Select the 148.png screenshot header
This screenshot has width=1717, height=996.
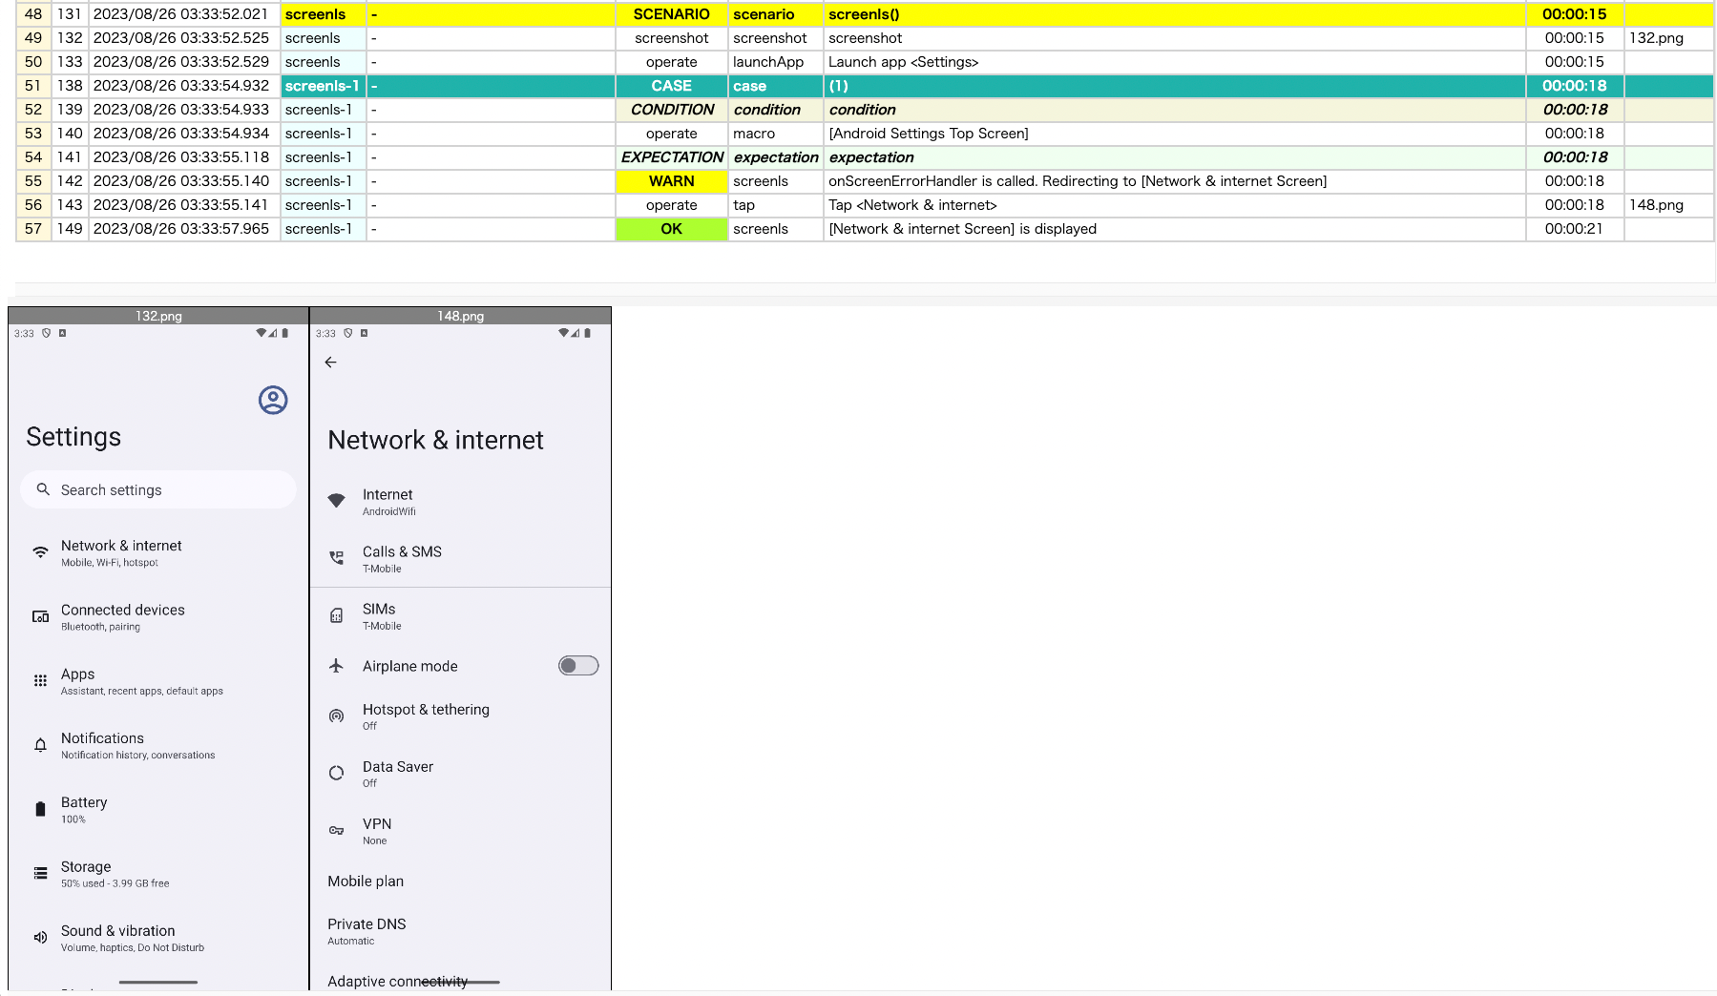(x=461, y=316)
